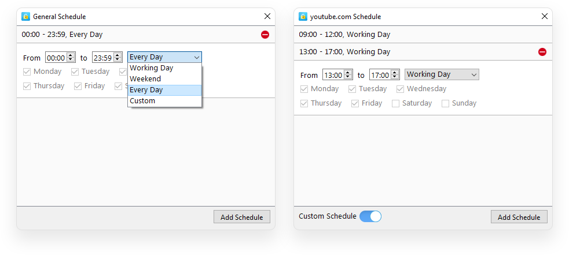Toggle the Wednesday checkbox in youtube.com schedule
Viewport: 569px width, 255px height.
click(x=401, y=89)
